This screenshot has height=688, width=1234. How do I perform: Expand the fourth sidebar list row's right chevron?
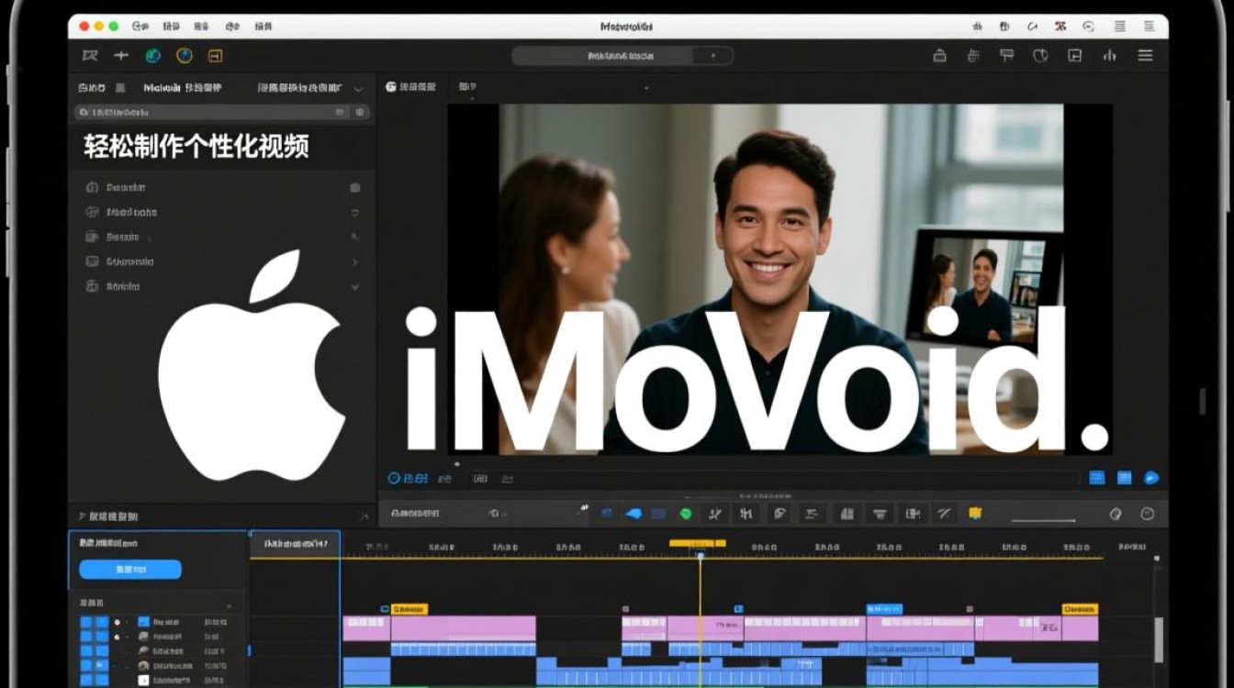(355, 261)
